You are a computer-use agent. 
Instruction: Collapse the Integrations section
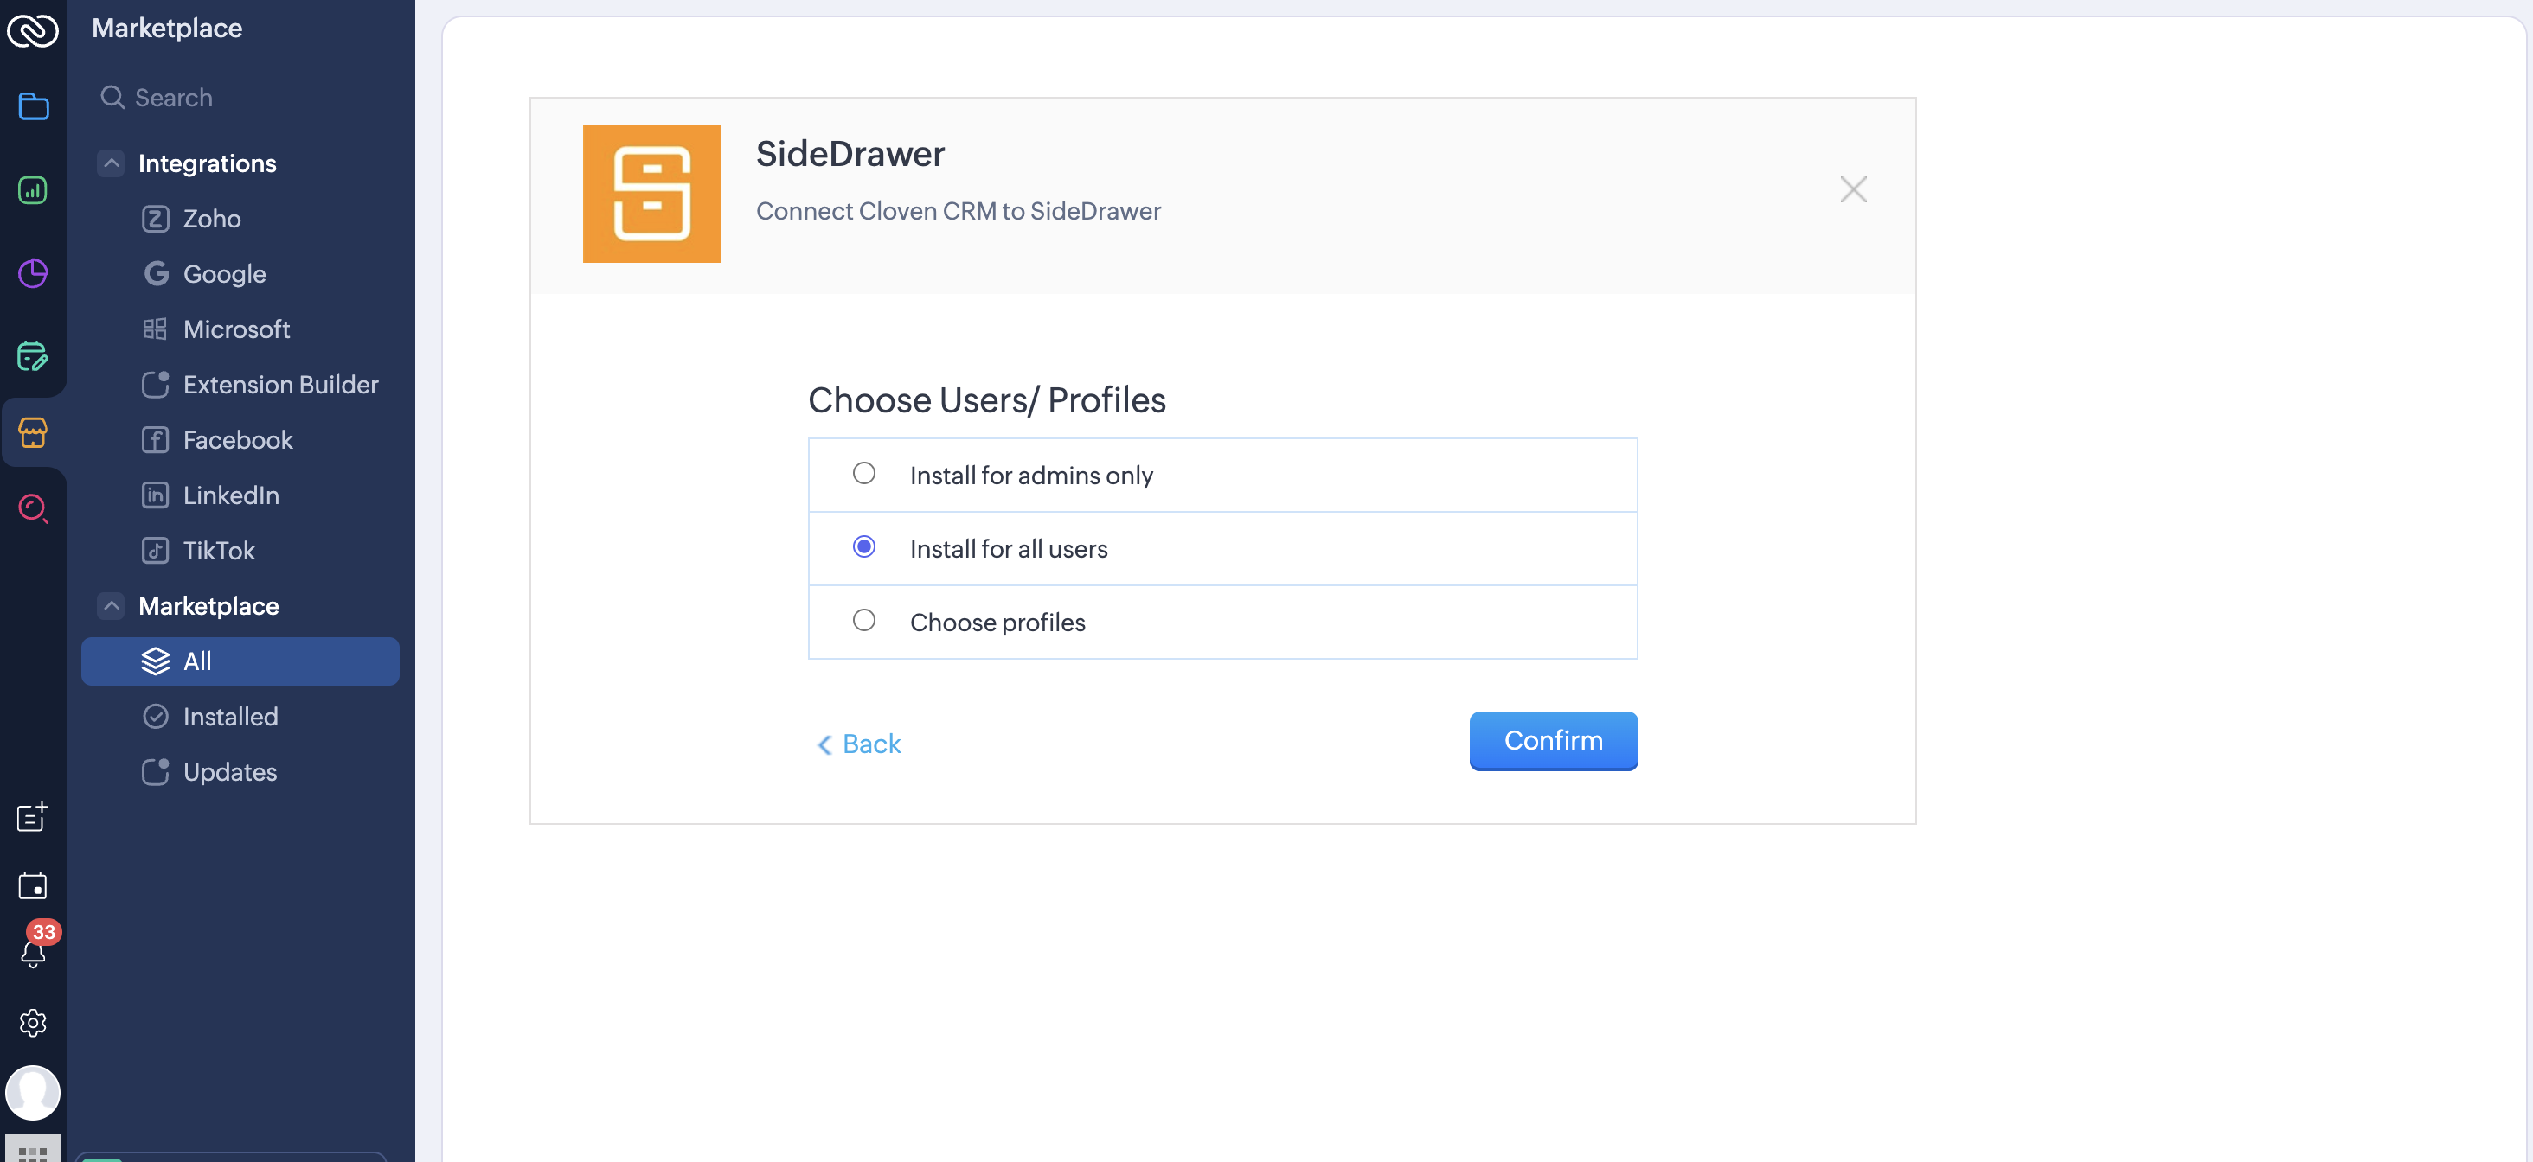tap(111, 163)
